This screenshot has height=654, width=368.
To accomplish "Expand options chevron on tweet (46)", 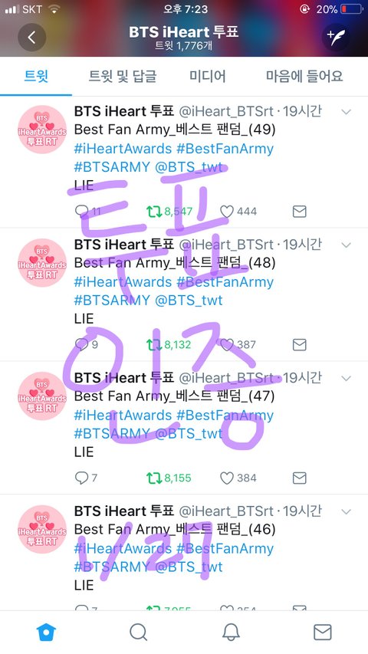I will [346, 511].
